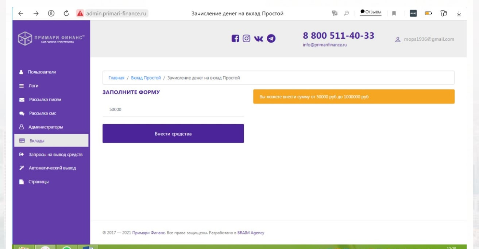Viewport: 479px width, 249px height.
Task: Click the browser back arrow
Action: click(x=21, y=13)
